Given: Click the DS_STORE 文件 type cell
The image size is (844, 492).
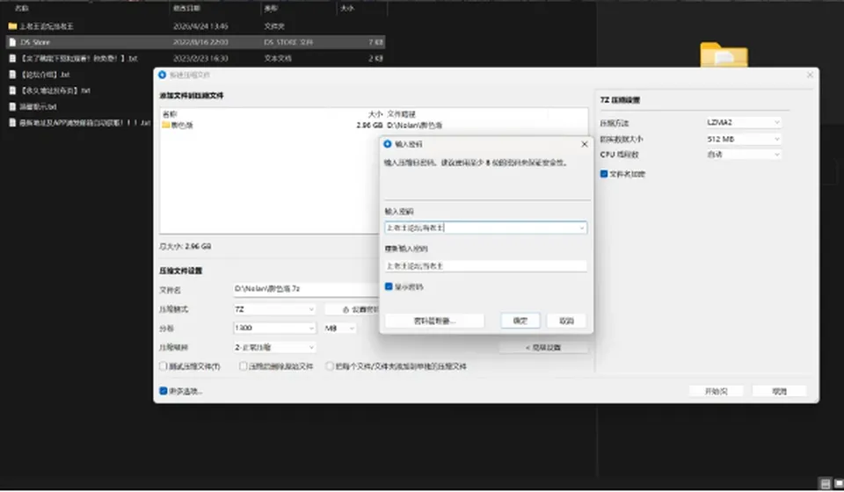Looking at the screenshot, I should pos(288,42).
